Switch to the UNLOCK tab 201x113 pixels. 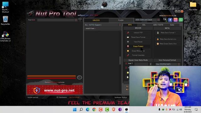pyautogui.click(x=96, y=20)
